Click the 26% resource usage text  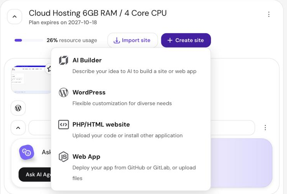tap(72, 40)
